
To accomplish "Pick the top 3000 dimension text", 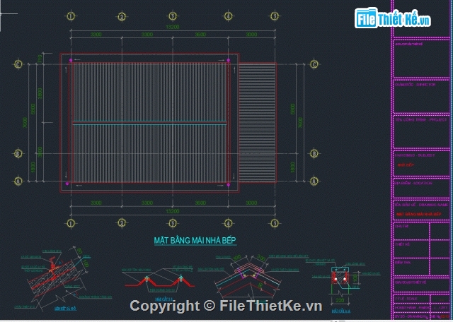I will (251, 35).
